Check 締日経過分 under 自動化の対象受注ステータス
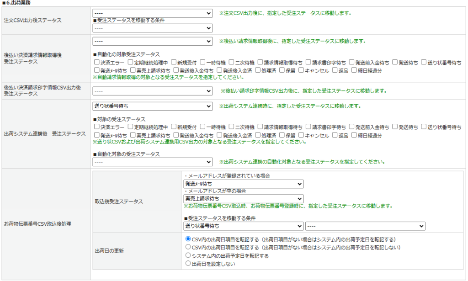This screenshot has width=468, height=281. (354, 70)
